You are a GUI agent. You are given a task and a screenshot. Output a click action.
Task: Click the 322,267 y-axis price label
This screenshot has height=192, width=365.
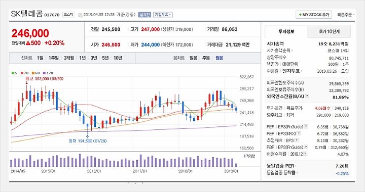pyautogui.click(x=246, y=77)
